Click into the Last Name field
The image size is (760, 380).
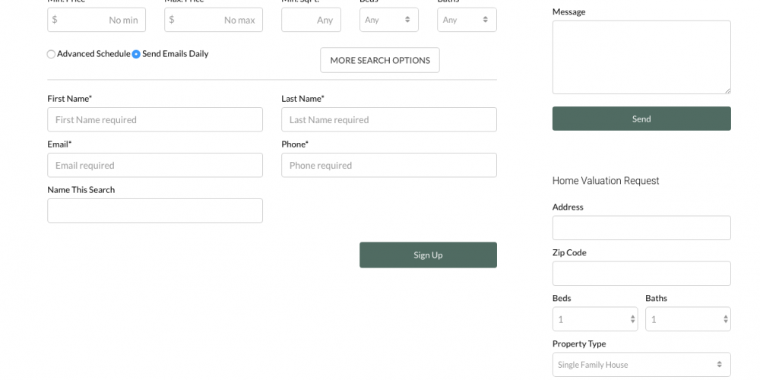pos(388,120)
